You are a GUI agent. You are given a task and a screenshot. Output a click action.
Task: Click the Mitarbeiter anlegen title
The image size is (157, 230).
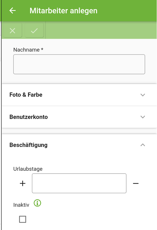63,11
